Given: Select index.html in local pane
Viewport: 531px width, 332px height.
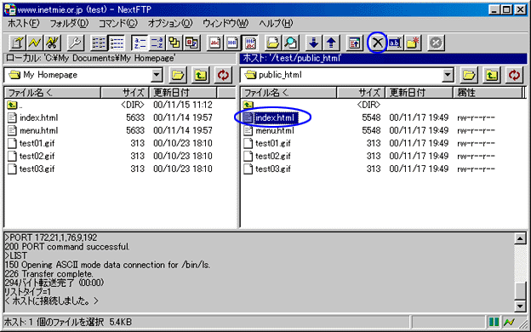Looking at the screenshot, I should 32,117.
